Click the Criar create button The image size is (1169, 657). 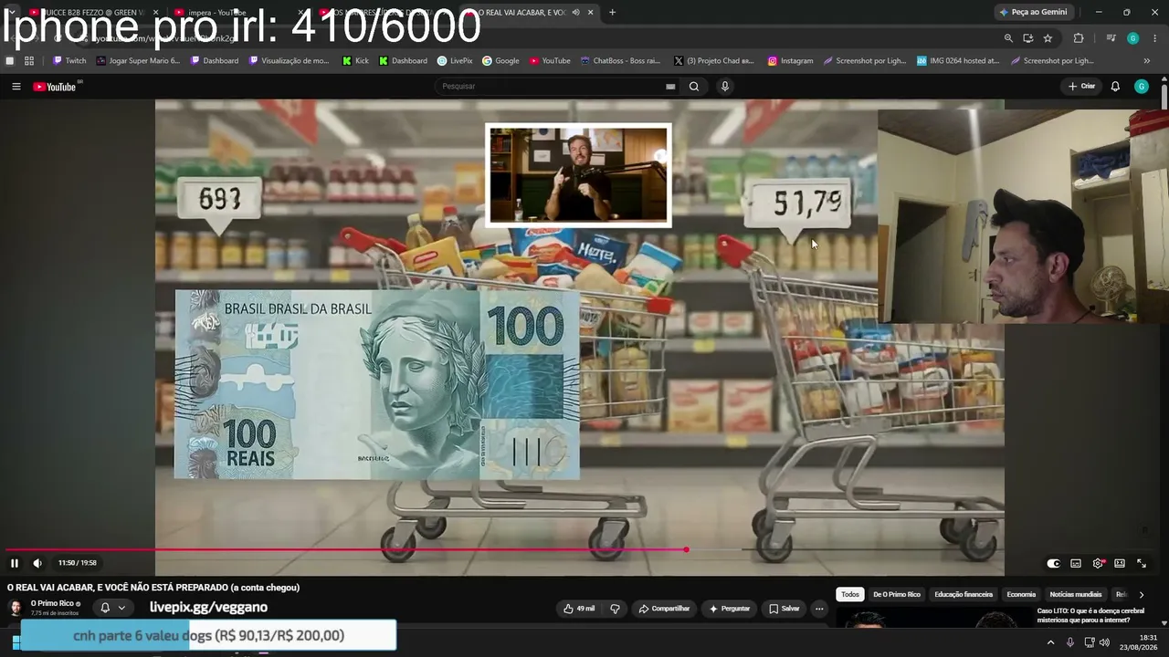click(x=1081, y=87)
